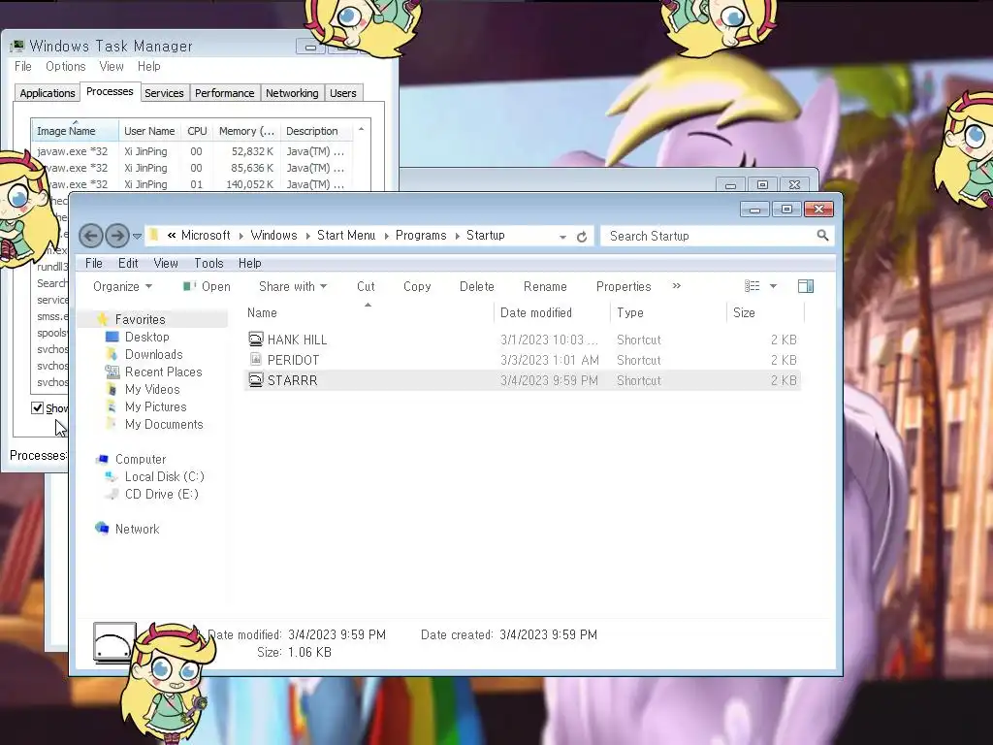Switch to Task Manager Applications tab
The height and width of the screenshot is (745, 993).
pos(47,93)
